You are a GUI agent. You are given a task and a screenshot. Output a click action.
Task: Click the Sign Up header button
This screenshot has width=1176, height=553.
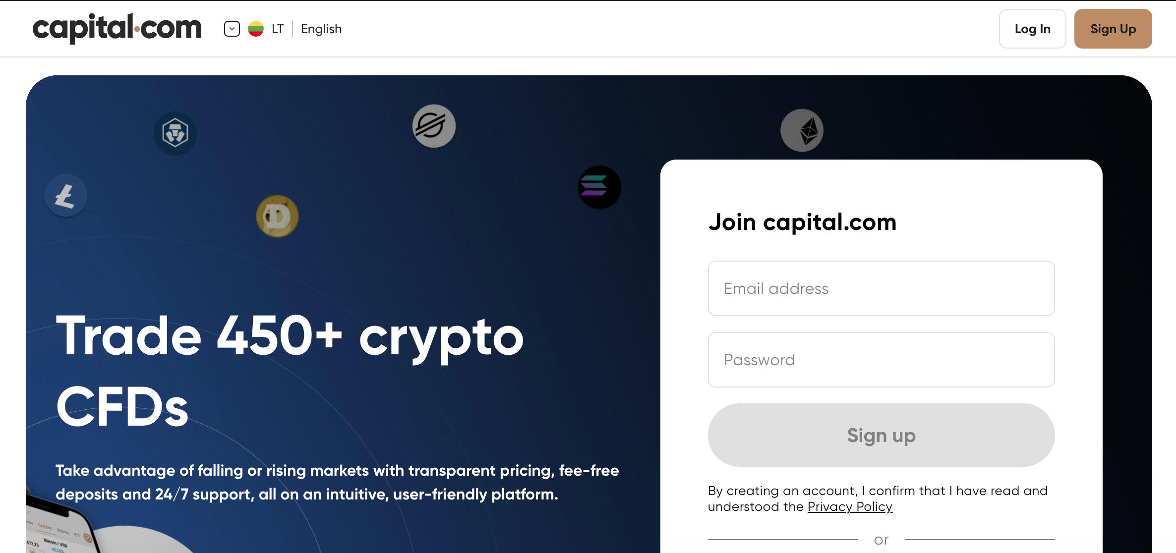tap(1113, 29)
